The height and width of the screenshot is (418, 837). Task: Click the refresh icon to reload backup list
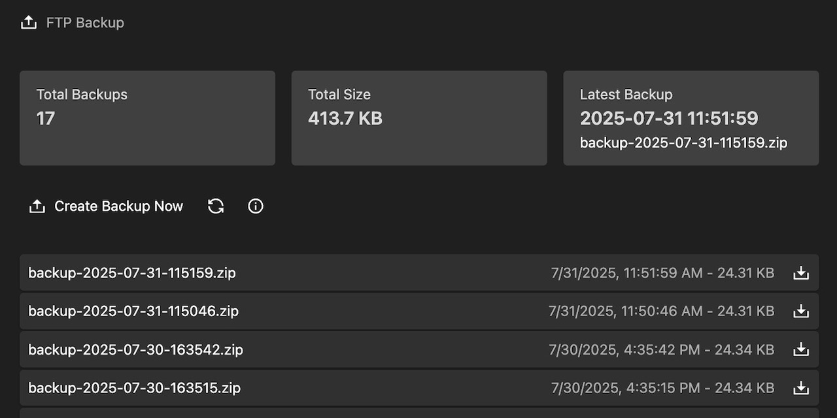(x=216, y=206)
